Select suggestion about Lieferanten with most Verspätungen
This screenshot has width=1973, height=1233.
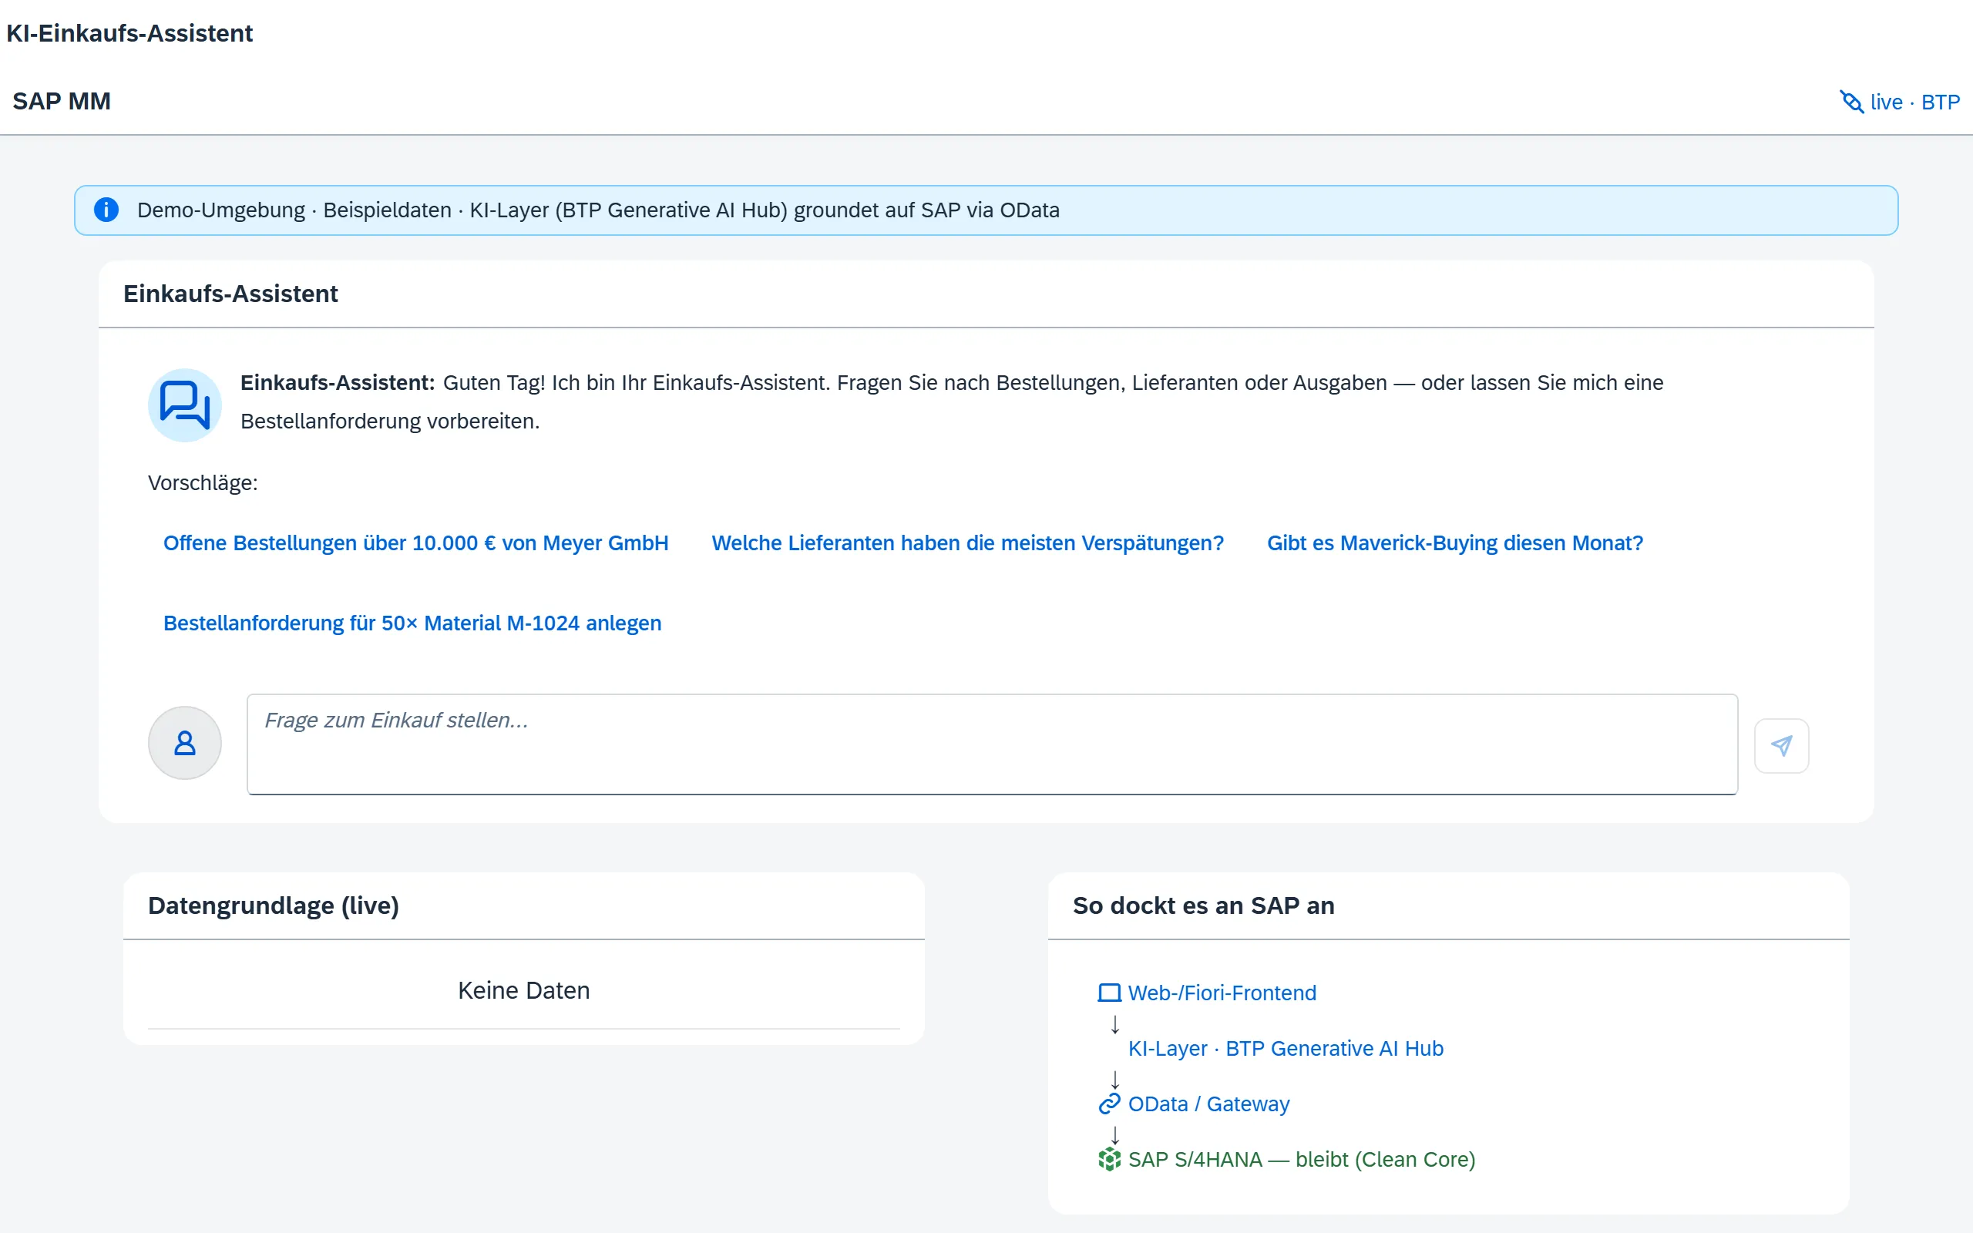[968, 543]
